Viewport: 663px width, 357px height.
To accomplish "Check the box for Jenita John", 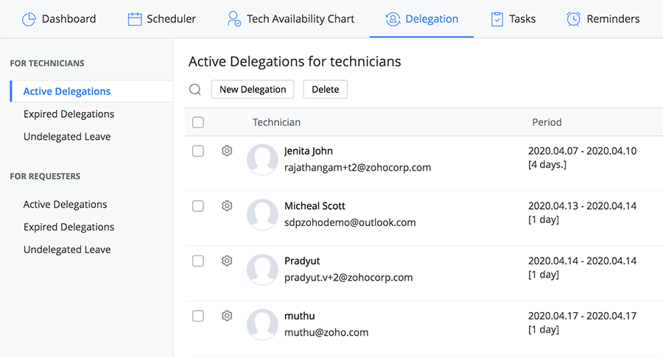I will coord(198,151).
